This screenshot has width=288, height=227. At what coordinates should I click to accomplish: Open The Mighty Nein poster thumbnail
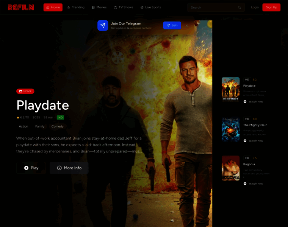[x=230, y=129]
